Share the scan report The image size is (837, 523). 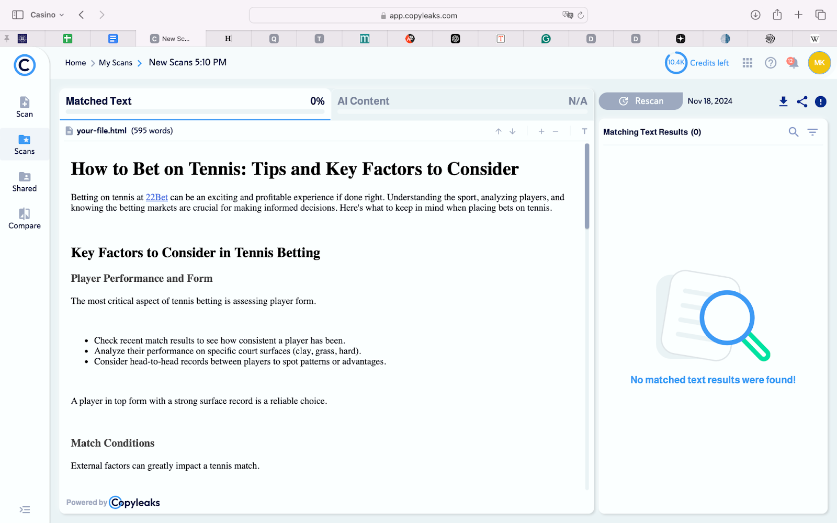tap(802, 101)
